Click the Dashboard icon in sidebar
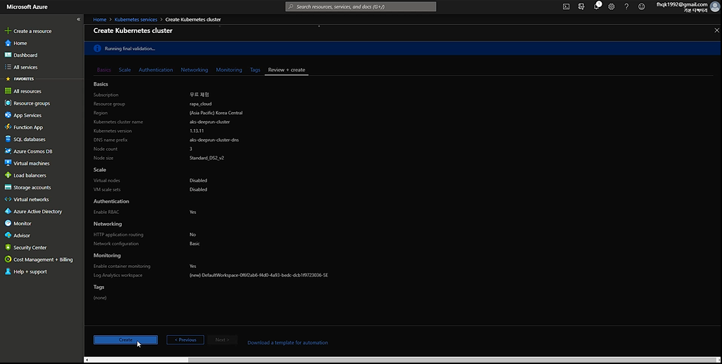The height and width of the screenshot is (364, 722). pyautogui.click(x=8, y=55)
